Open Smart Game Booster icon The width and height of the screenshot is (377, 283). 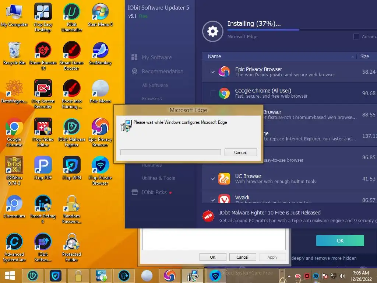72,56
